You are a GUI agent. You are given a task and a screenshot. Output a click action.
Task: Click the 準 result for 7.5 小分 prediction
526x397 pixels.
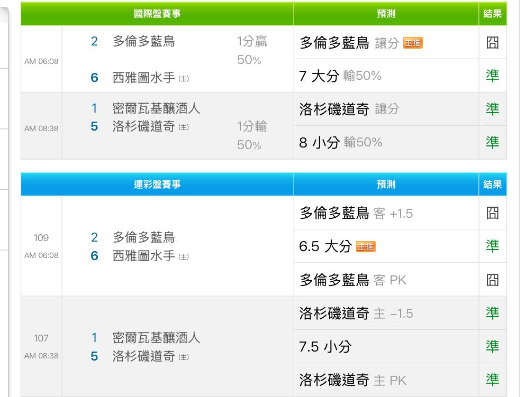(492, 347)
